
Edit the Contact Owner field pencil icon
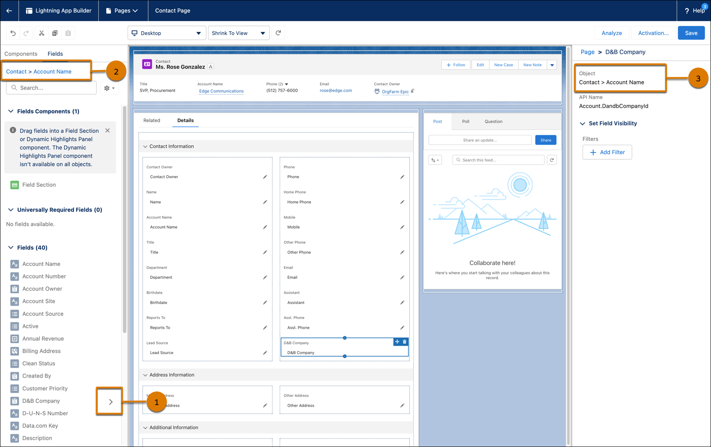pyautogui.click(x=265, y=177)
